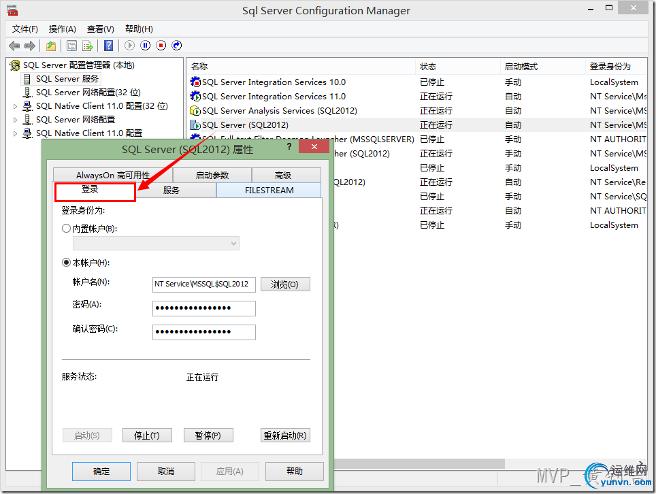Select the SQL Server (SQL2012) service name
Image resolution: width=656 pixels, height=494 pixels.
click(245, 125)
